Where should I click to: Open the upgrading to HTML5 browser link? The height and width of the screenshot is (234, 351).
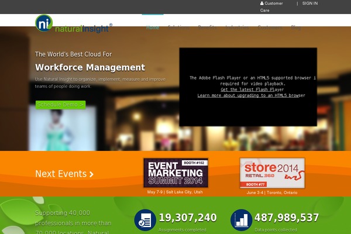tap(251, 95)
